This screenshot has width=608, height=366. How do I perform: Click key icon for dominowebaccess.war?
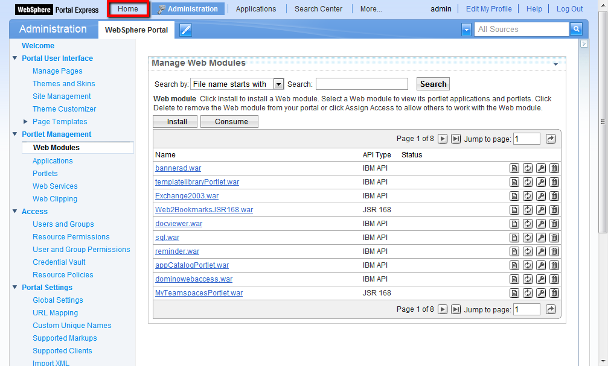pyautogui.click(x=541, y=279)
